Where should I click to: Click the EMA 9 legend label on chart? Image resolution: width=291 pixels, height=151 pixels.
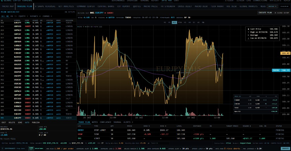(x=80, y=27)
